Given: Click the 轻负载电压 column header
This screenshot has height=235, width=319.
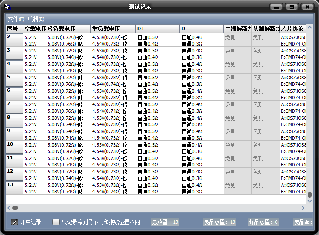Looking at the screenshot, I should click(68, 29).
